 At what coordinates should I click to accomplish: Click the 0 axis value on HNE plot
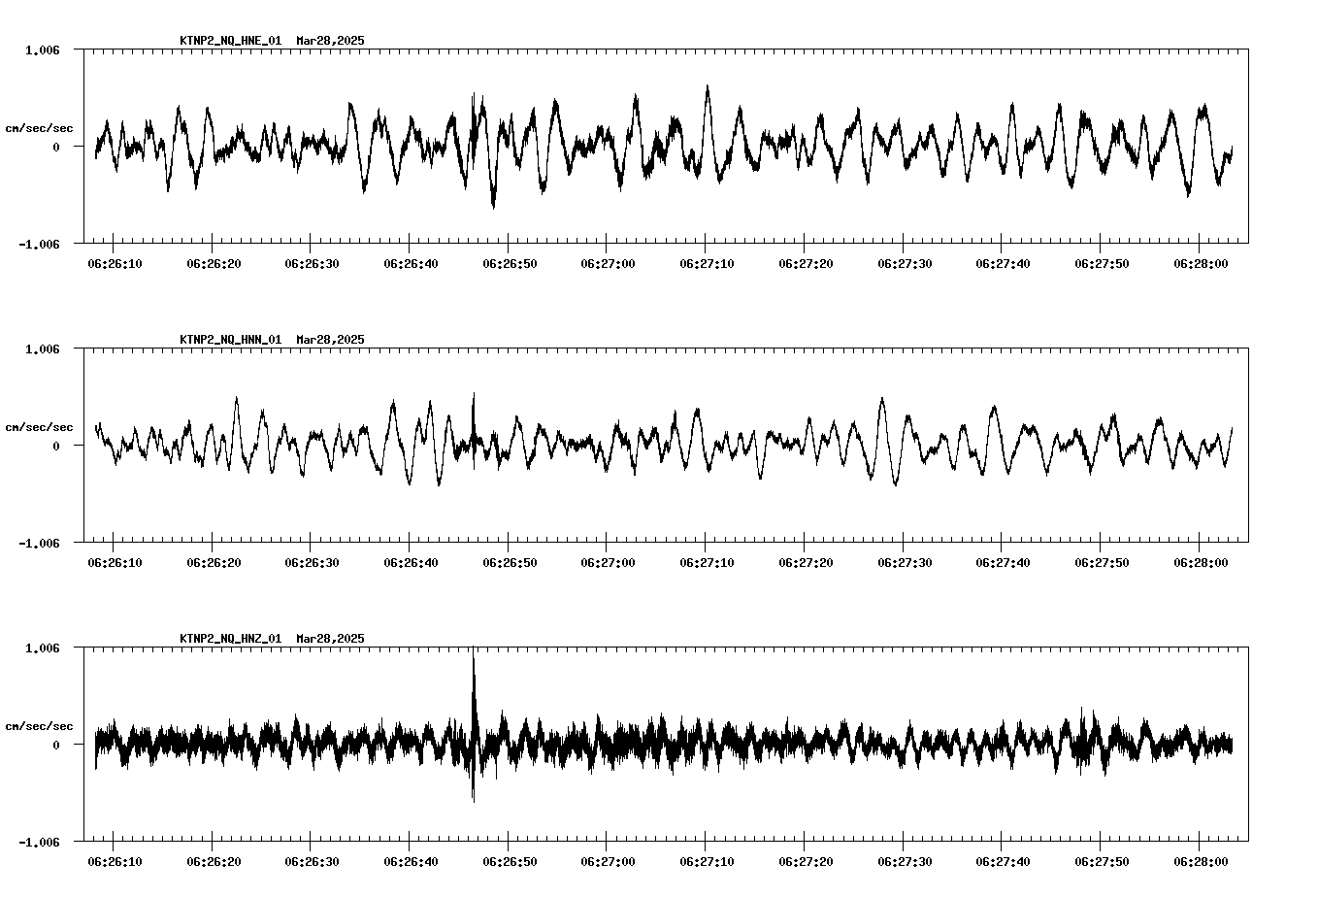point(56,147)
